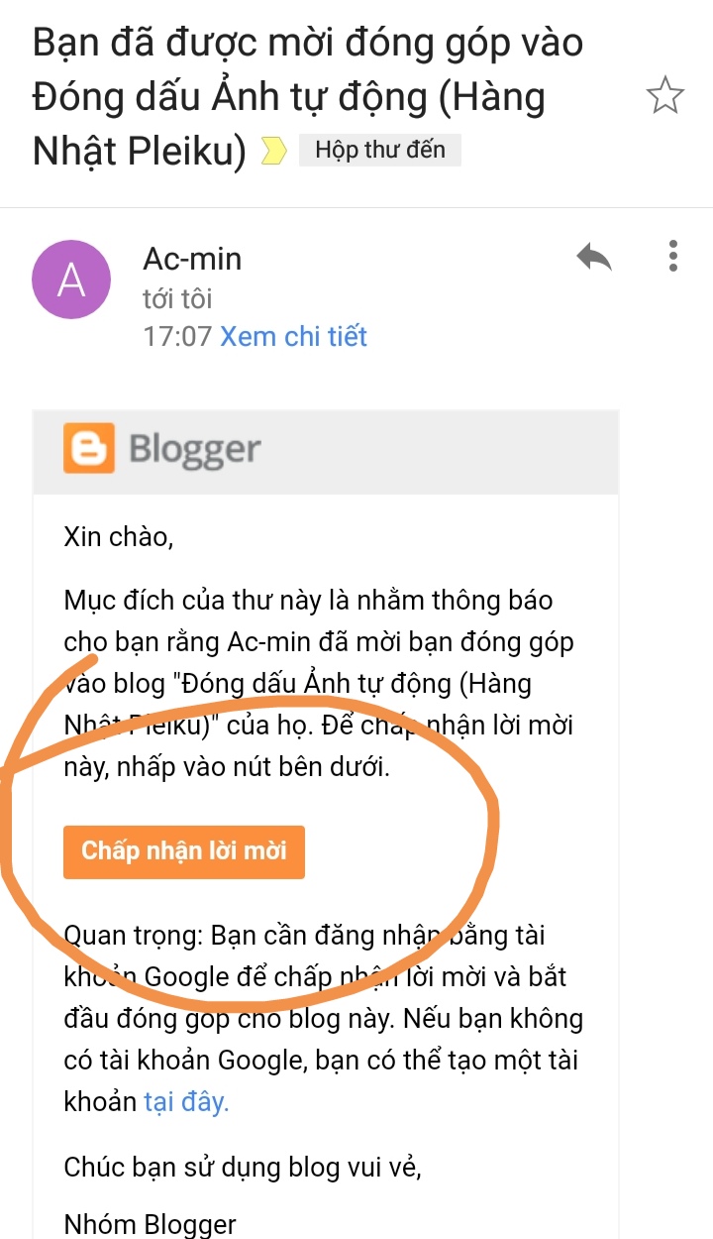This screenshot has width=713, height=1239.
Task: Open the three-dot more options menu
Action: click(673, 256)
